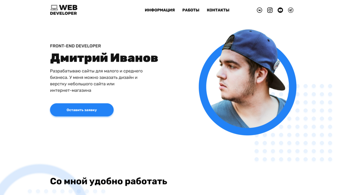Image resolution: width=343 pixels, height=195 pixels.
Task: Click the laptop icon in the logo
Action: [54, 7]
